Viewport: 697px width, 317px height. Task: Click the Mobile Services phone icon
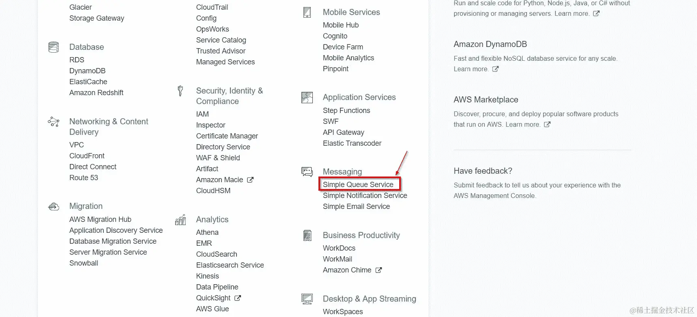tap(307, 12)
